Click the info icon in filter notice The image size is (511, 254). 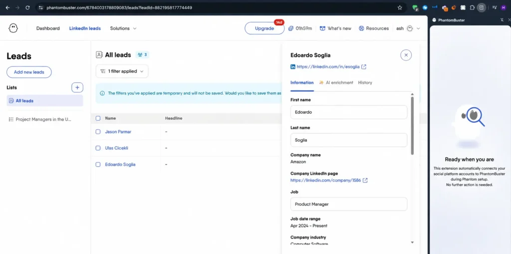(x=102, y=93)
